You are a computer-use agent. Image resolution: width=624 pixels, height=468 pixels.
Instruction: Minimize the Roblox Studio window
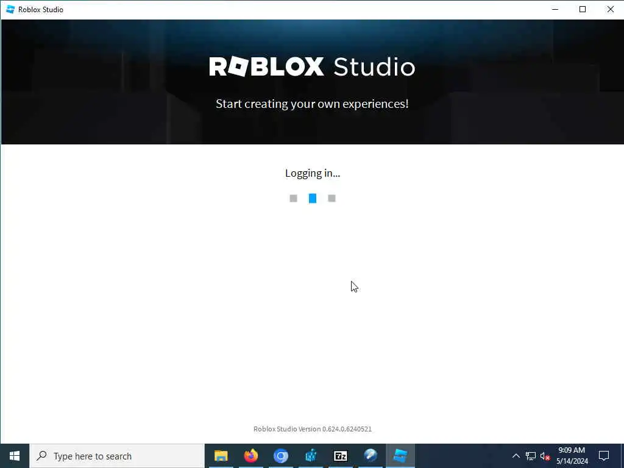555,9
